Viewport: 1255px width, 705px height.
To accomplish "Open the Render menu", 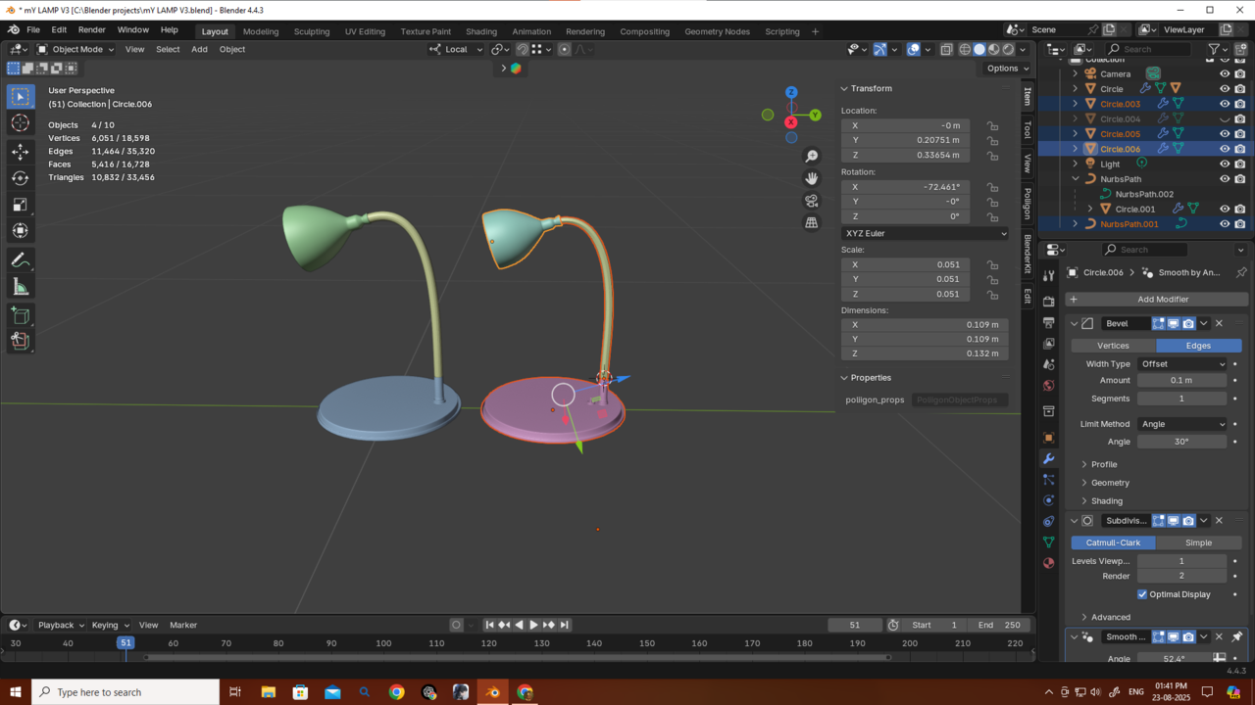I will pos(91,30).
